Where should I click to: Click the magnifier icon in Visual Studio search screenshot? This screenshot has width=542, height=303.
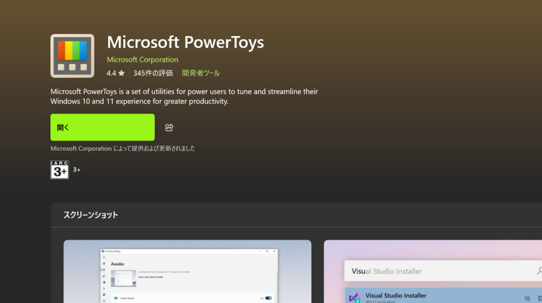pos(538,271)
